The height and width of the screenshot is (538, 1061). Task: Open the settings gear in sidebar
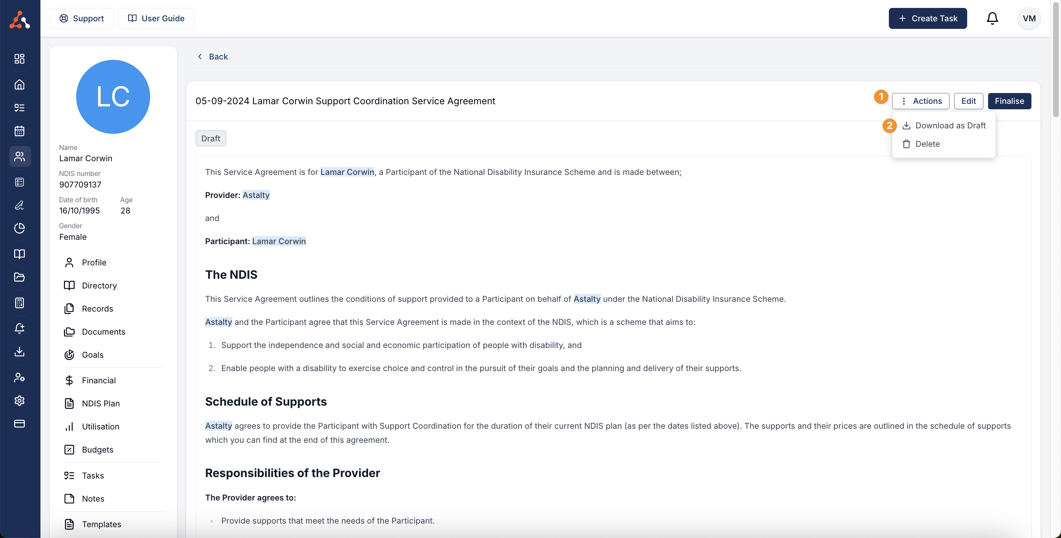pos(19,400)
